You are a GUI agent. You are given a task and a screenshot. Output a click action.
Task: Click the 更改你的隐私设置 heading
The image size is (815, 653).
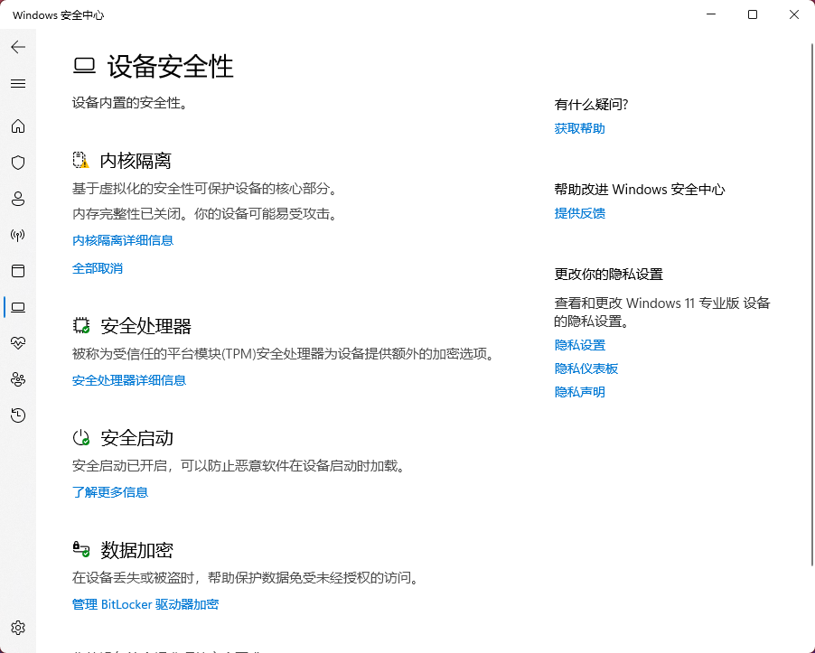(x=609, y=274)
